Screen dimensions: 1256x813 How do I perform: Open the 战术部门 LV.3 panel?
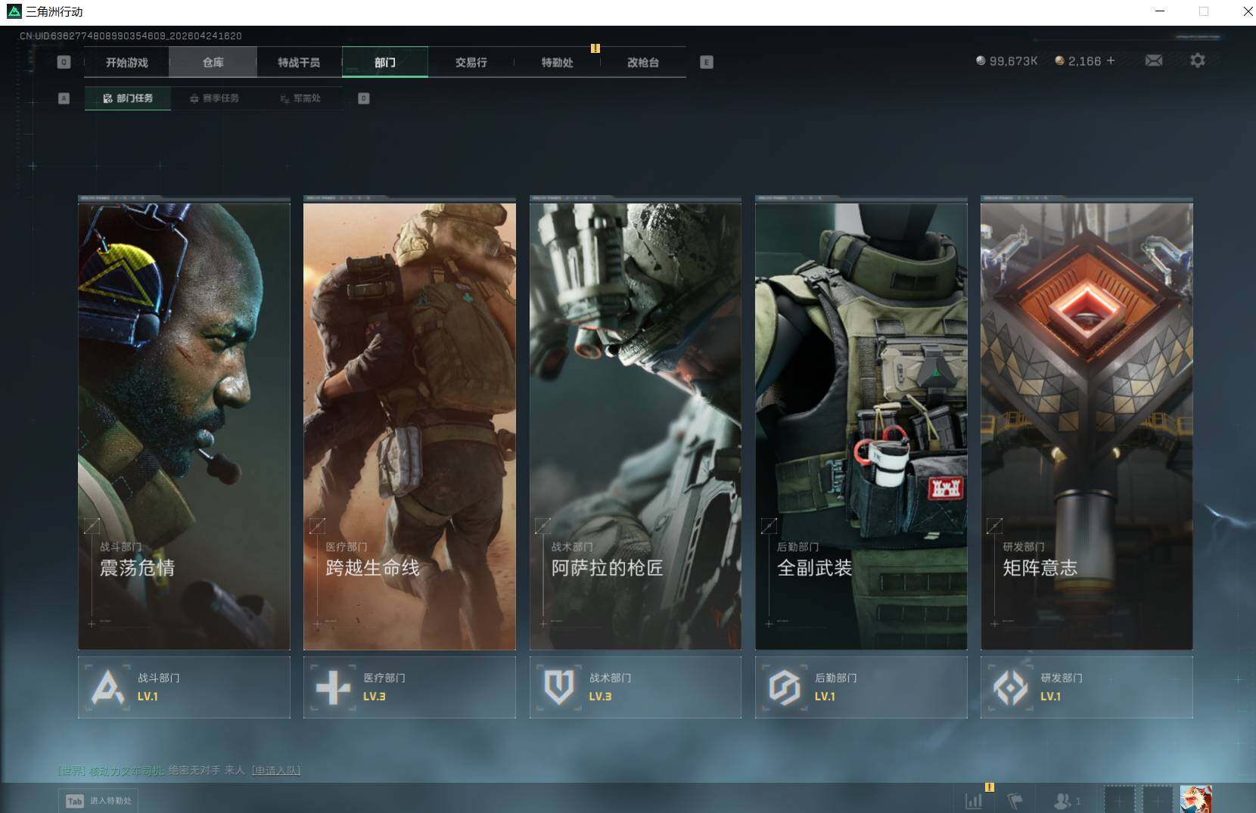pyautogui.click(x=636, y=687)
